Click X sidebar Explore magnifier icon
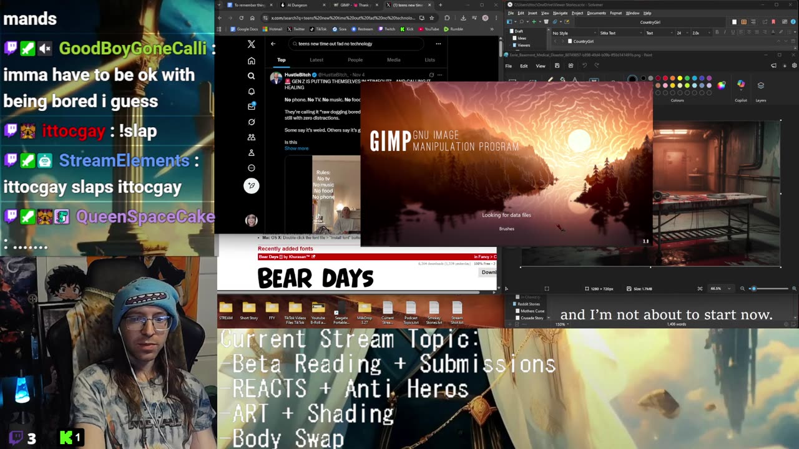Image resolution: width=799 pixels, height=449 pixels. point(251,76)
